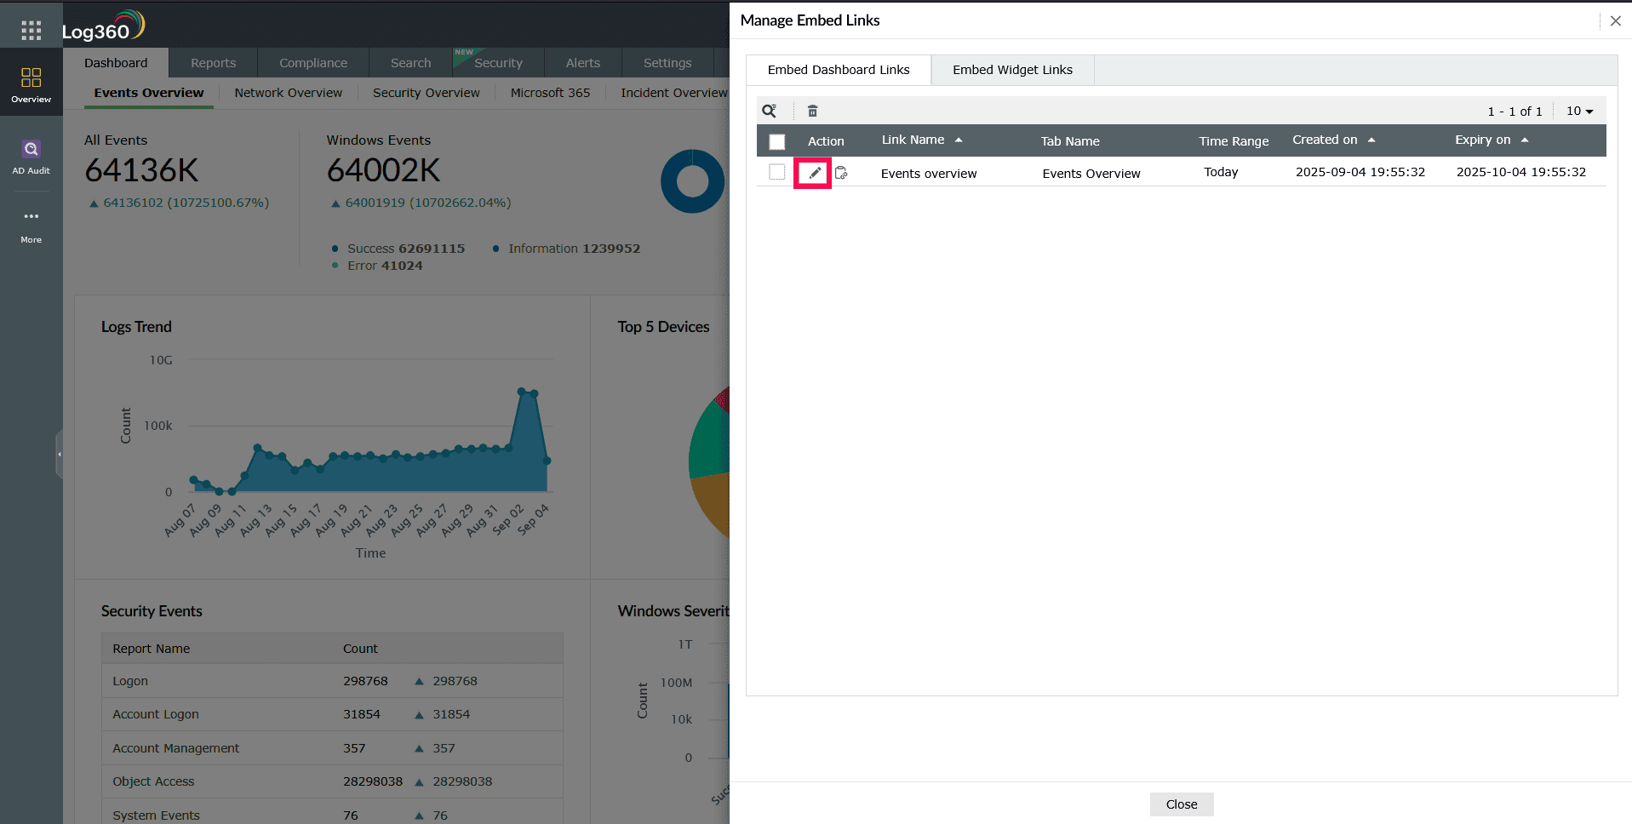Edit the Events overview link using pencil icon
The image size is (1632, 824).
[x=813, y=172]
